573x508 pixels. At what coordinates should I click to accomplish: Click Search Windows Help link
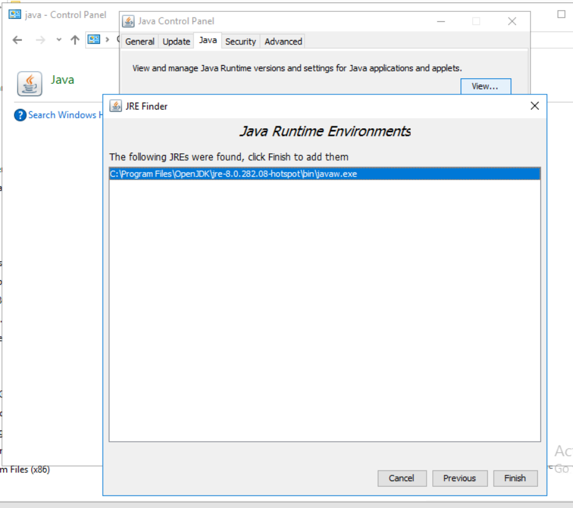(65, 114)
